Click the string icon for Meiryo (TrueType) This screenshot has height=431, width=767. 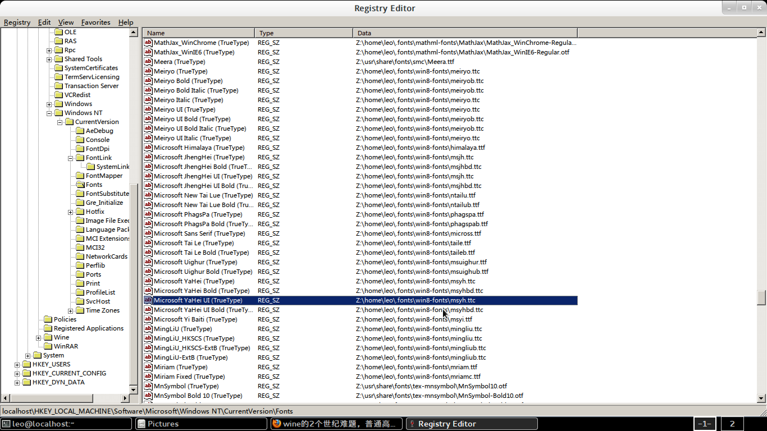[x=148, y=71]
